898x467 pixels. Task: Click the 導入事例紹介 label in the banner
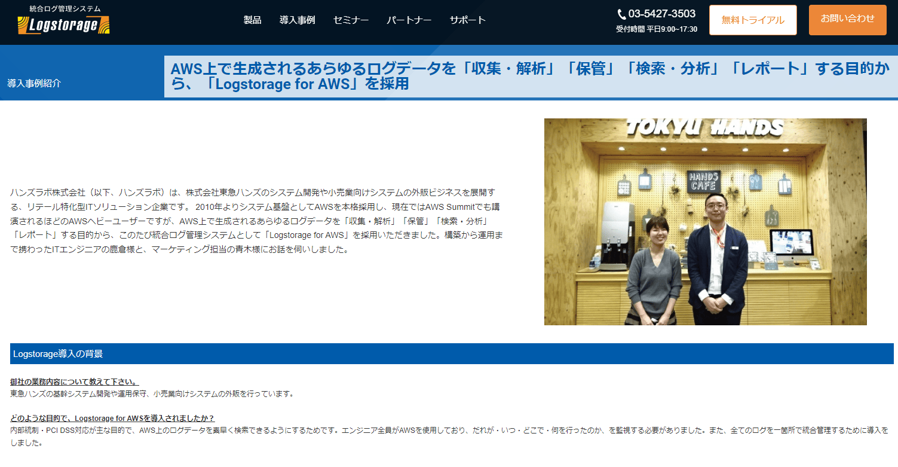[34, 83]
